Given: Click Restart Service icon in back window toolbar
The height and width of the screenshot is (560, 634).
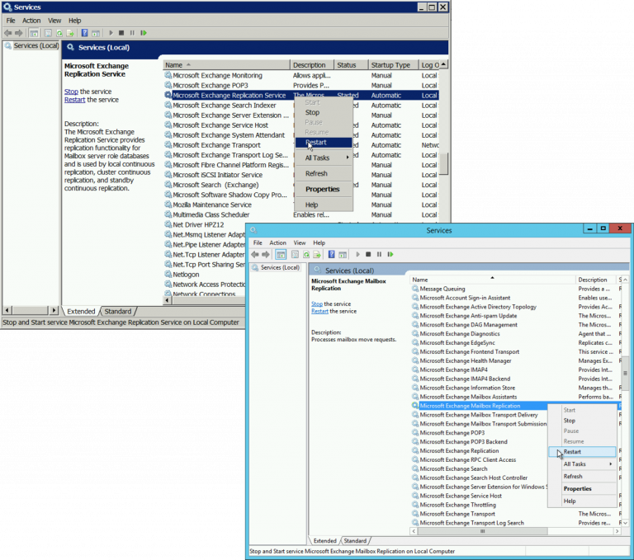Looking at the screenshot, I should 144,33.
